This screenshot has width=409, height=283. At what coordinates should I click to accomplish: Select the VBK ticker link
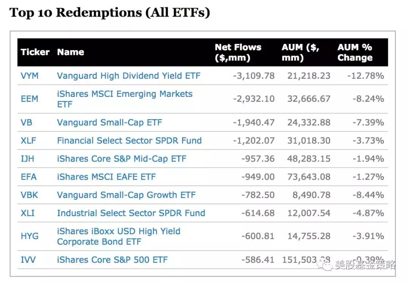(30, 195)
